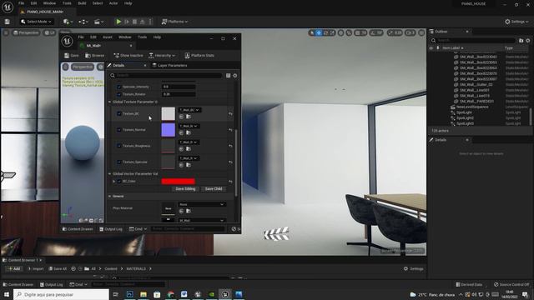534x300 pixels.
Task: Toggle BC_Color parameter checkbox
Action: click(x=118, y=182)
